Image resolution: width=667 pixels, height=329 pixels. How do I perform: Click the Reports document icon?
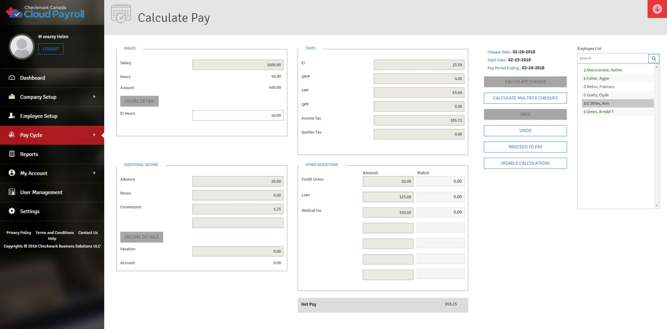point(12,154)
